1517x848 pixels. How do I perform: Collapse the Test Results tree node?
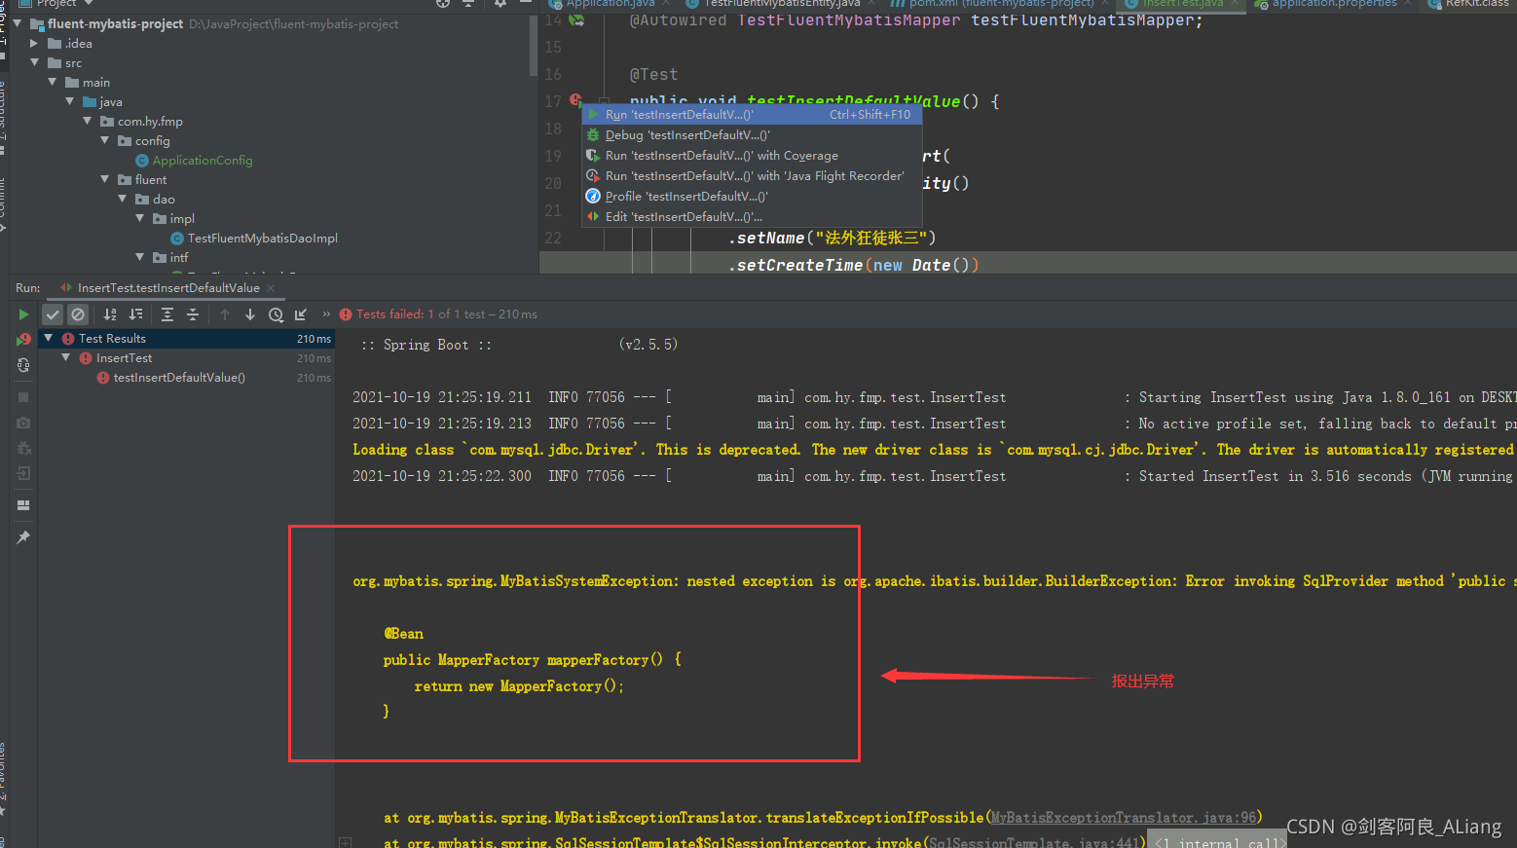pyautogui.click(x=50, y=338)
